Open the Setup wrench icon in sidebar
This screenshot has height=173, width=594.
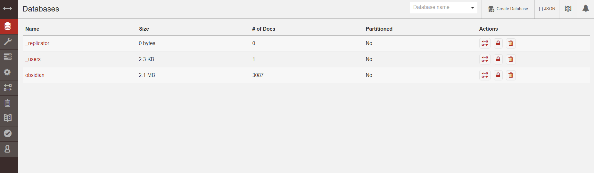[x=8, y=41]
